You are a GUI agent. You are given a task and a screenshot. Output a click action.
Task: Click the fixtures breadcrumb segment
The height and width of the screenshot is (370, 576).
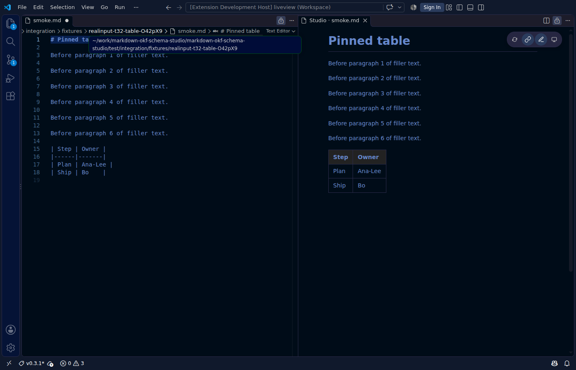click(72, 31)
